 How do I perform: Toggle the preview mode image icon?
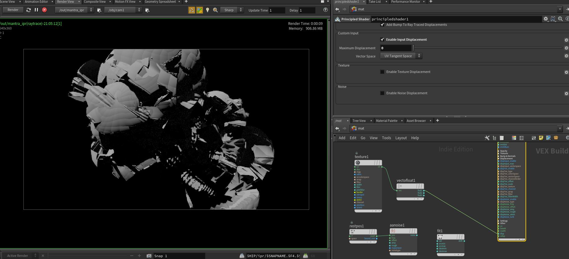(x=200, y=10)
